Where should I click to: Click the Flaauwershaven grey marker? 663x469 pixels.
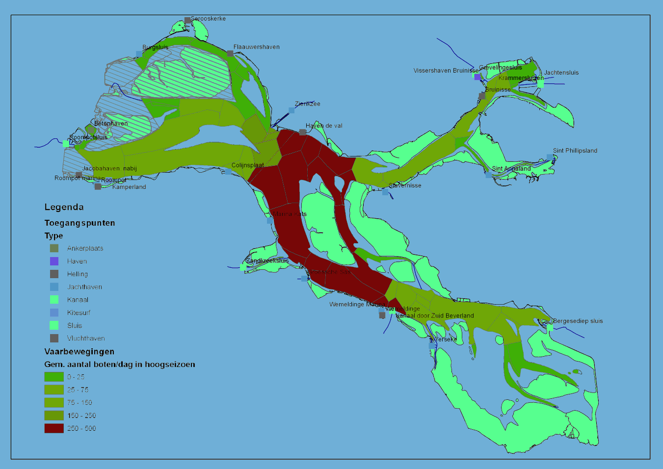[x=230, y=53]
